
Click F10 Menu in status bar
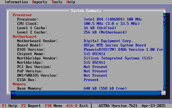point(53,106)
